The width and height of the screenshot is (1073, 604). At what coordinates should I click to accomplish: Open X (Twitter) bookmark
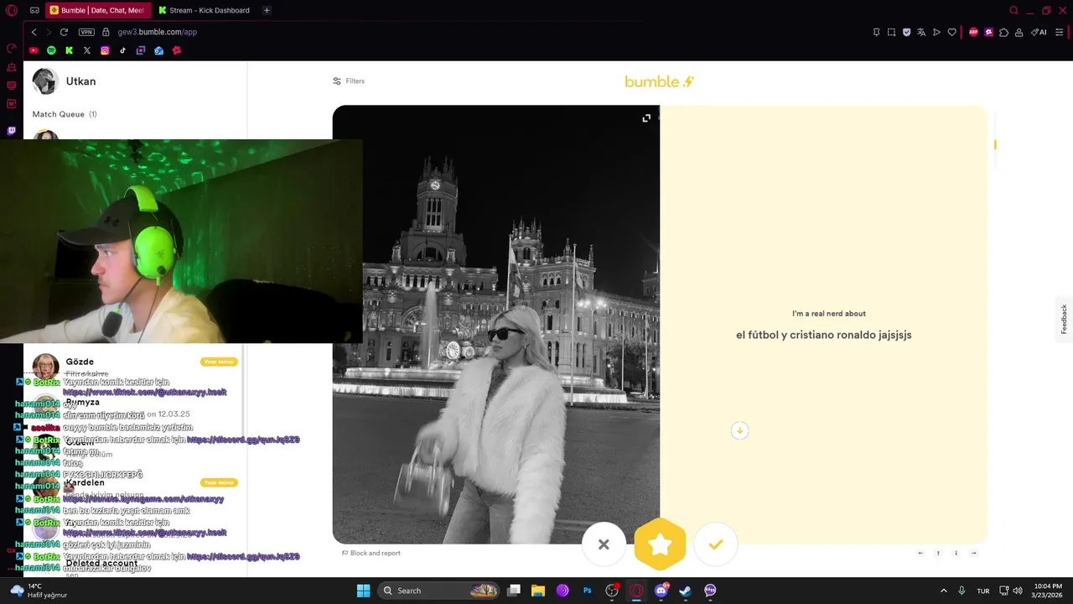pyautogui.click(x=86, y=50)
